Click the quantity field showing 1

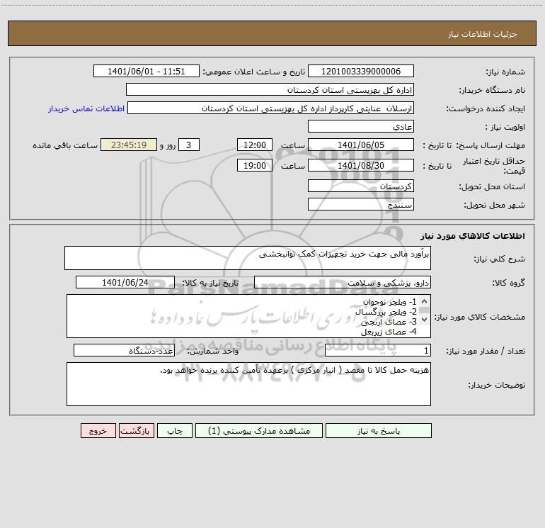click(378, 351)
